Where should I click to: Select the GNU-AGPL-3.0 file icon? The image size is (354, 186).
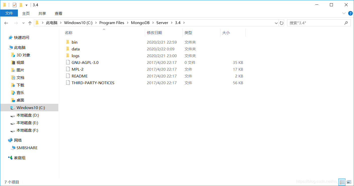pyautogui.click(x=68, y=62)
